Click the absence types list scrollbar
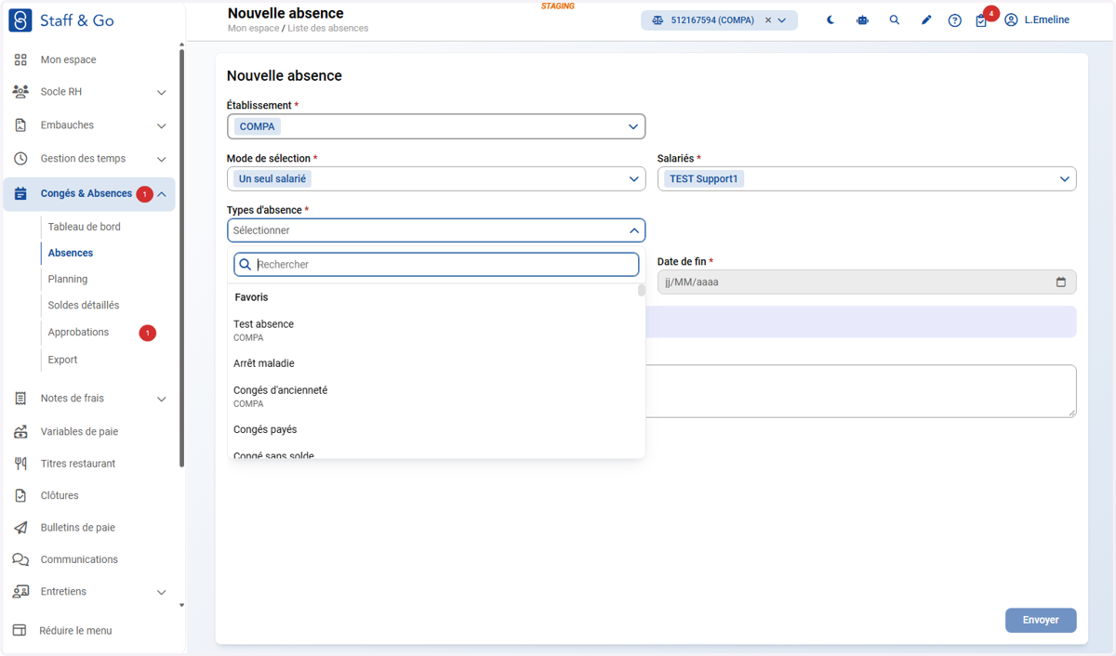Screen dimensions: 1116x656 (x=642, y=290)
